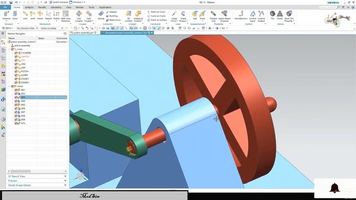Toggle the STAND1 link checkbox

[16, 79]
